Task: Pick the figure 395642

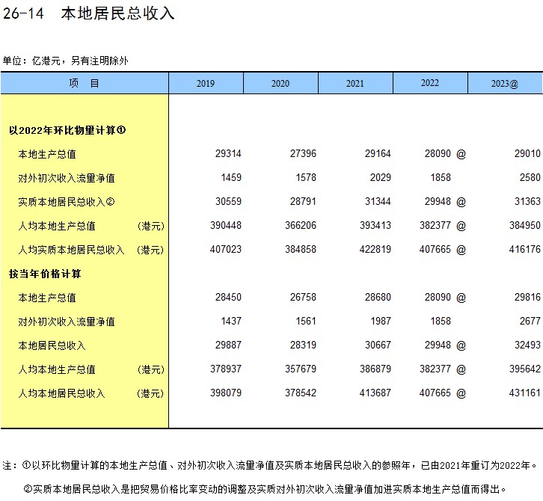Action: point(525,369)
